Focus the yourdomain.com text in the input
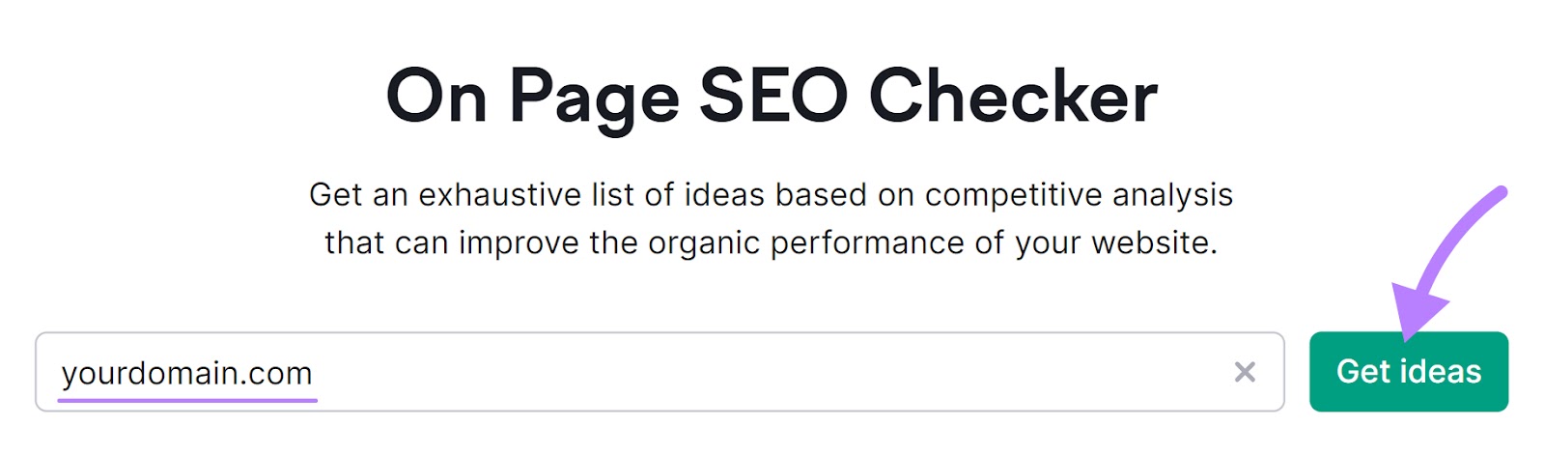Image resolution: width=1545 pixels, height=455 pixels. pyautogui.click(x=186, y=373)
